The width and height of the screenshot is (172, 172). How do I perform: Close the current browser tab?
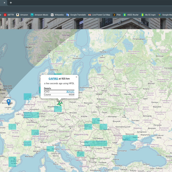(4, 3)
